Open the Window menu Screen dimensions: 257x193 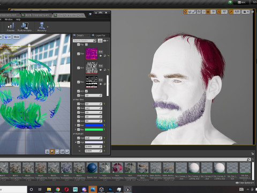(9, 19)
